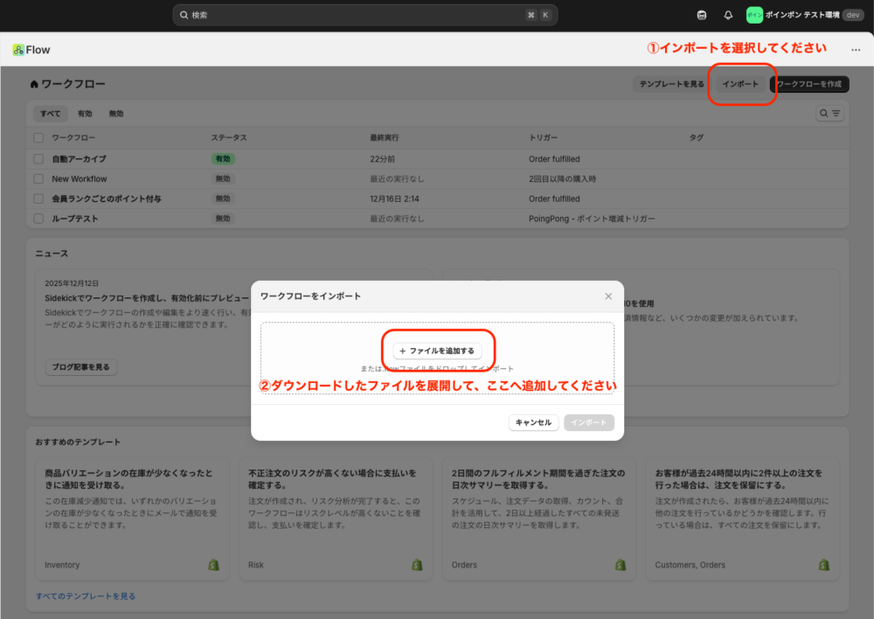Click the Shopify bag icon on Risk template
Screen dimensions: 874x619
(417, 565)
